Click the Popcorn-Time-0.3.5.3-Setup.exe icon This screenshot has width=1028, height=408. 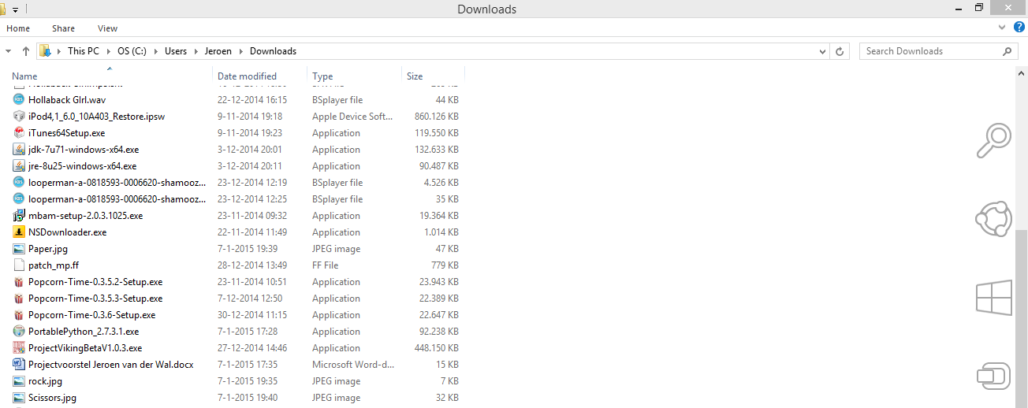[20, 299]
